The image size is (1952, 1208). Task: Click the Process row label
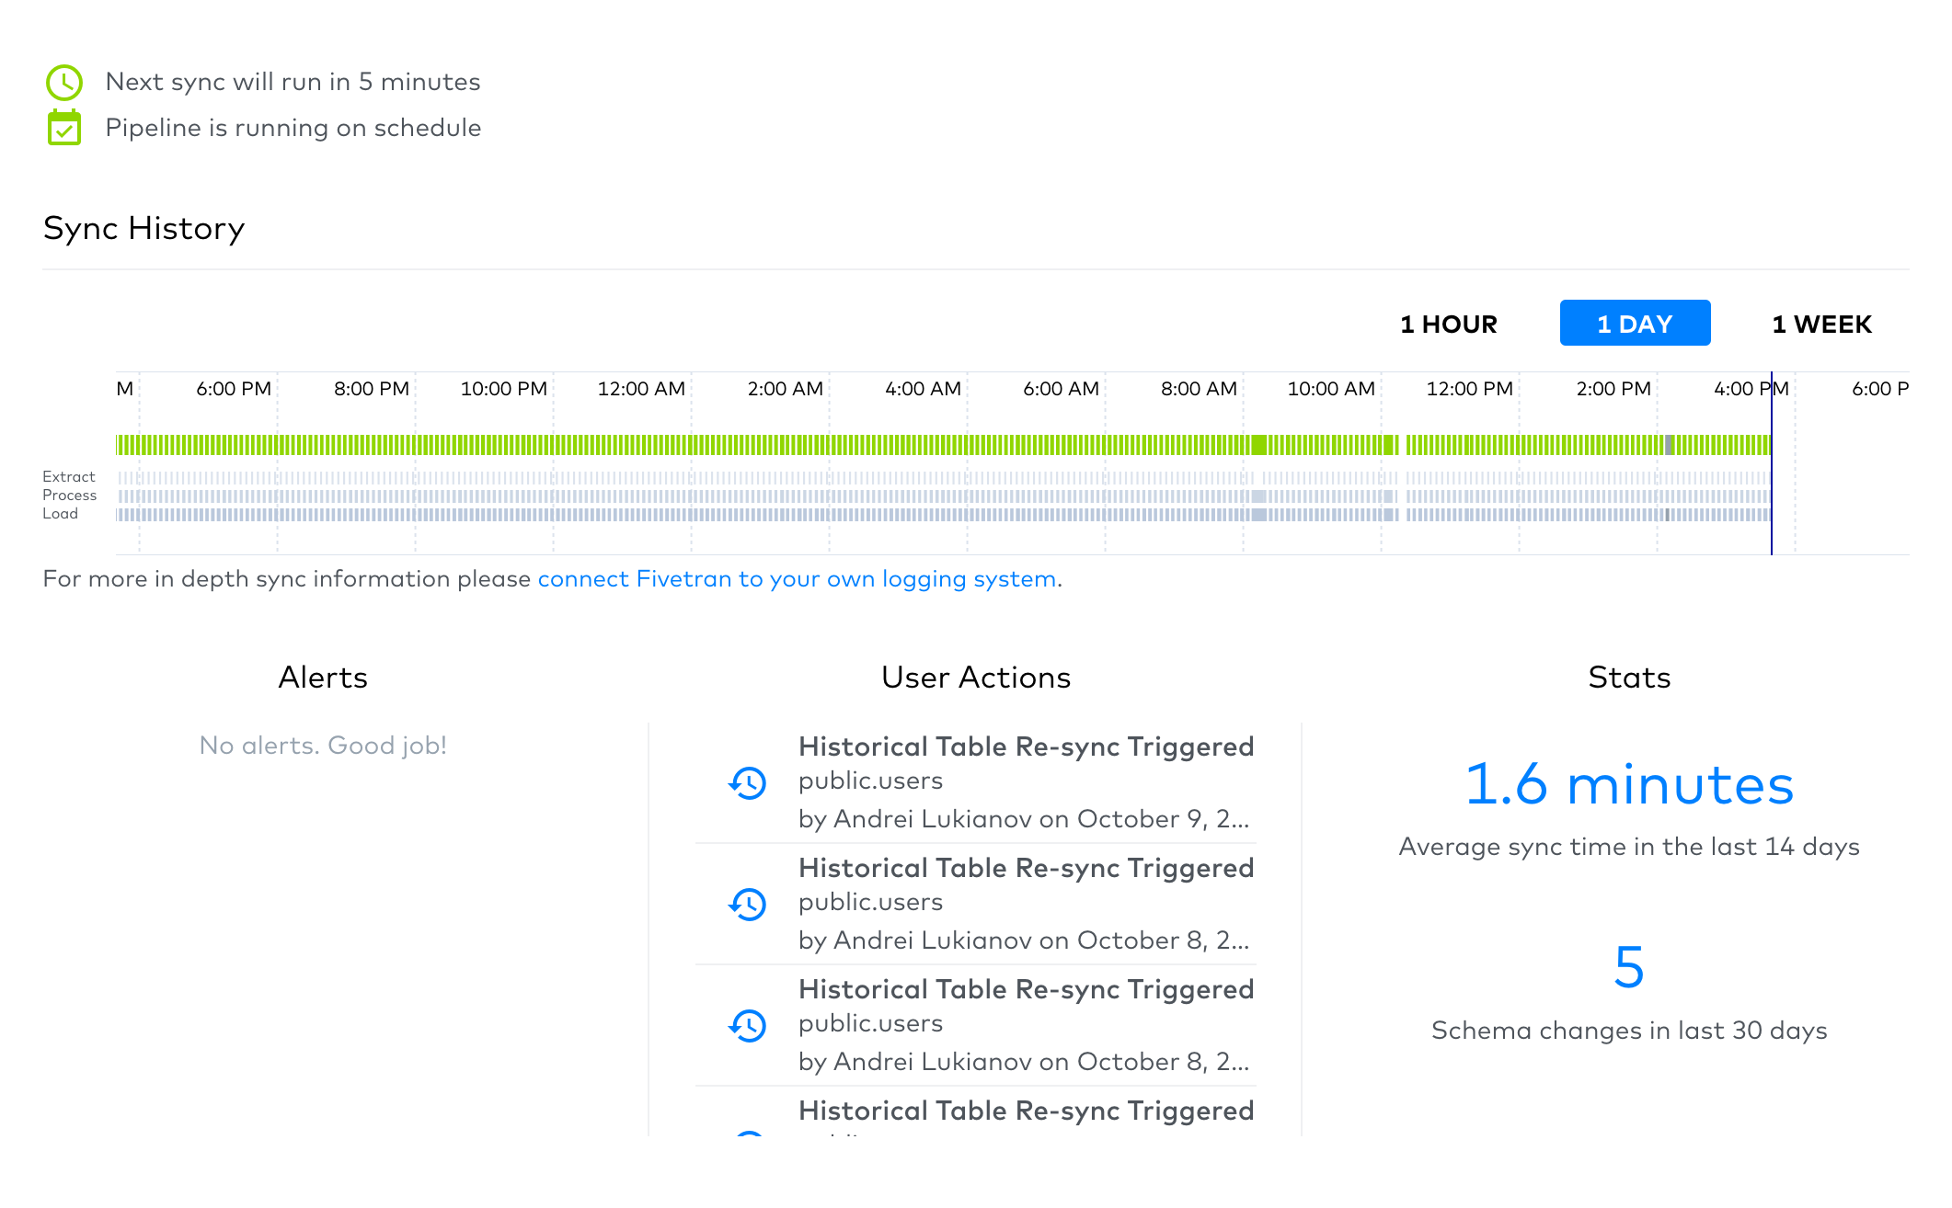(x=70, y=495)
